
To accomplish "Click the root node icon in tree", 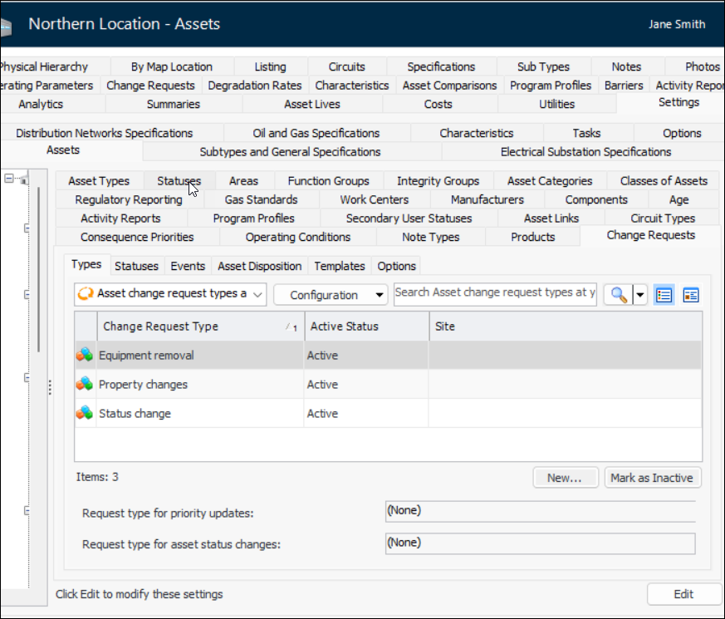I will pos(24,179).
